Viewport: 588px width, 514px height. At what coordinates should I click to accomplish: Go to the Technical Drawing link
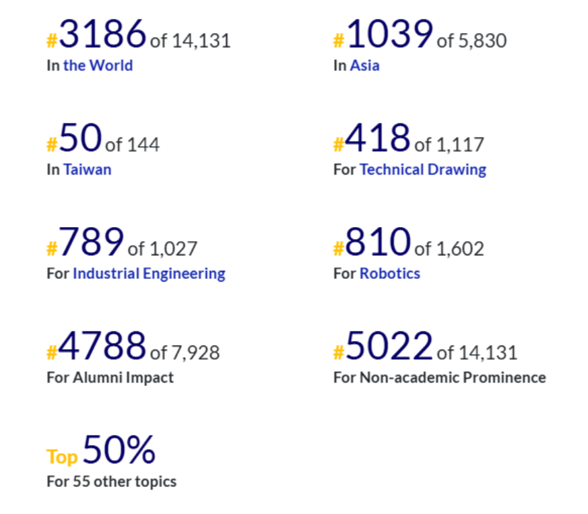[x=422, y=170]
